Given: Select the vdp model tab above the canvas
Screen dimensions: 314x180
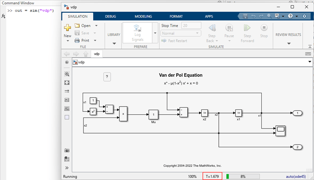Looking at the screenshot, I should coord(97,54).
